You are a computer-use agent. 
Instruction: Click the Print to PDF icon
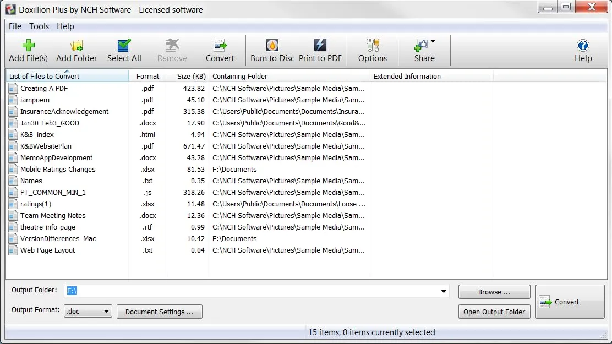click(x=320, y=46)
